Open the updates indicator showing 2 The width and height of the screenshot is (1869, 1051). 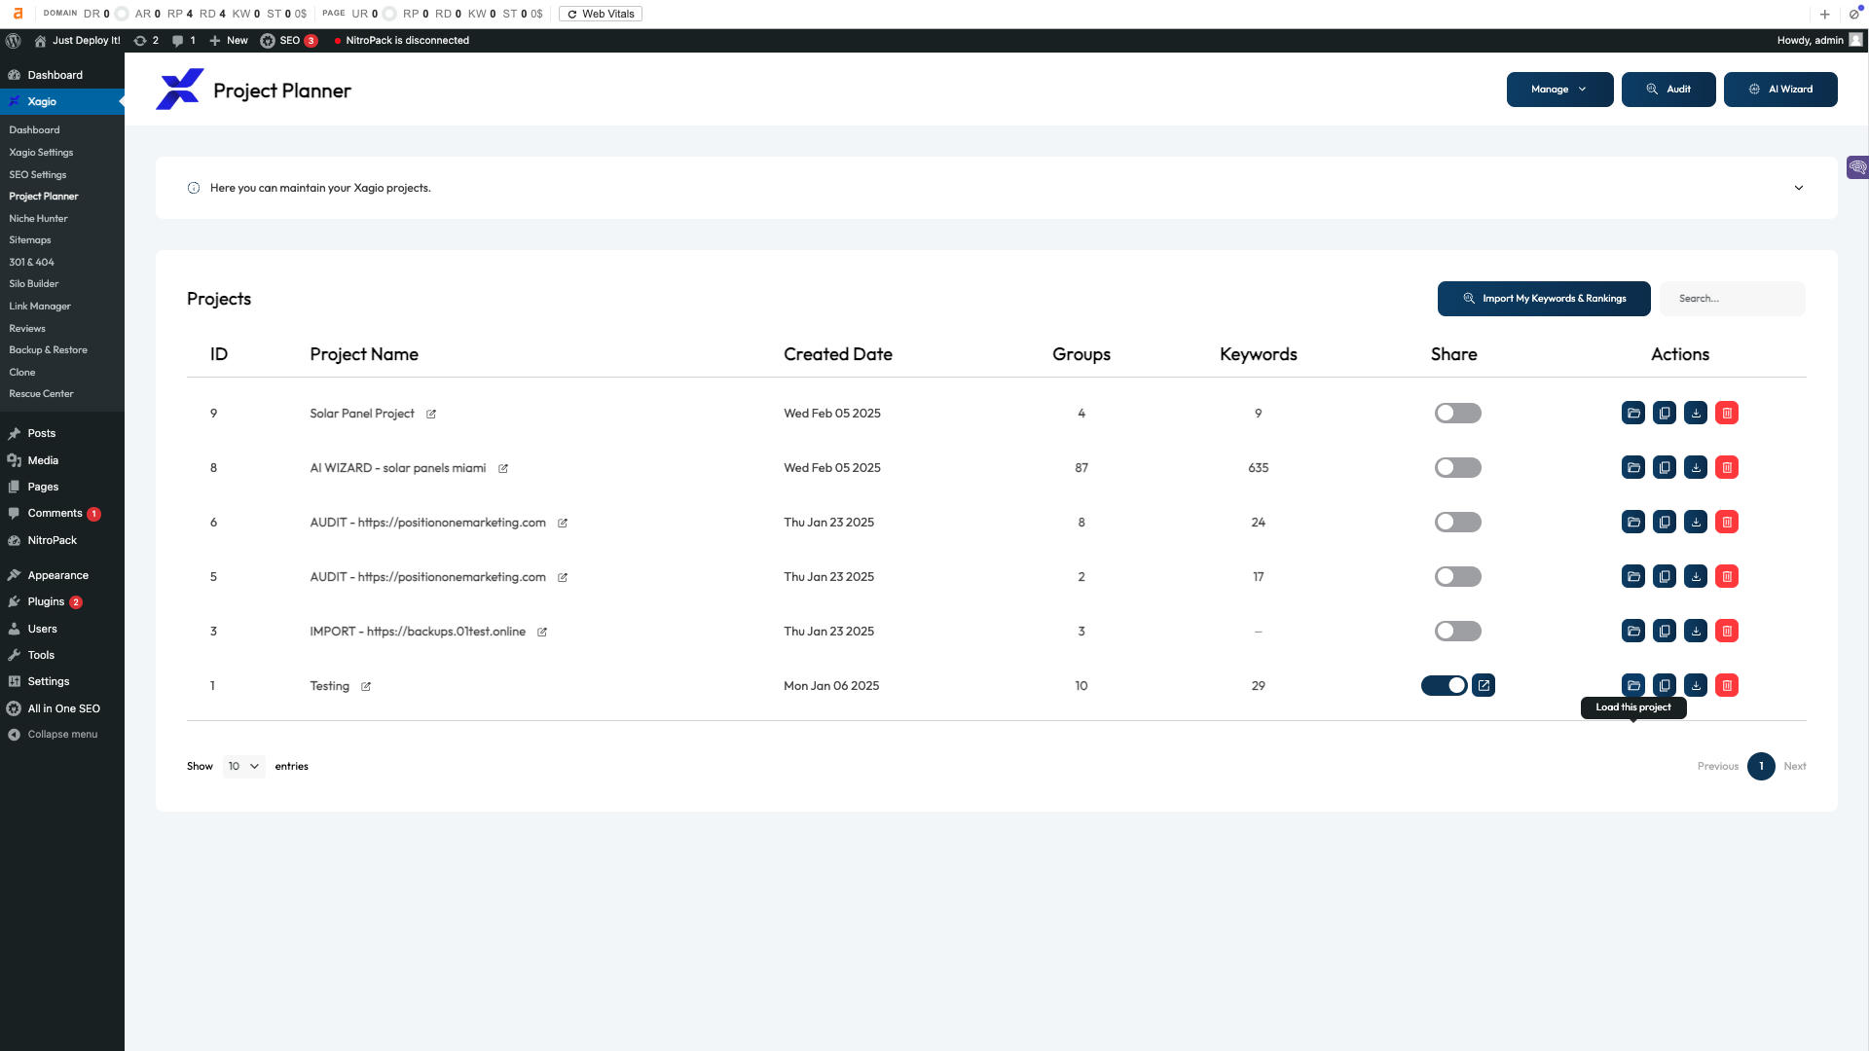click(146, 41)
